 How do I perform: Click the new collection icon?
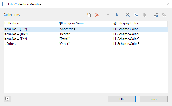(x=89, y=15)
